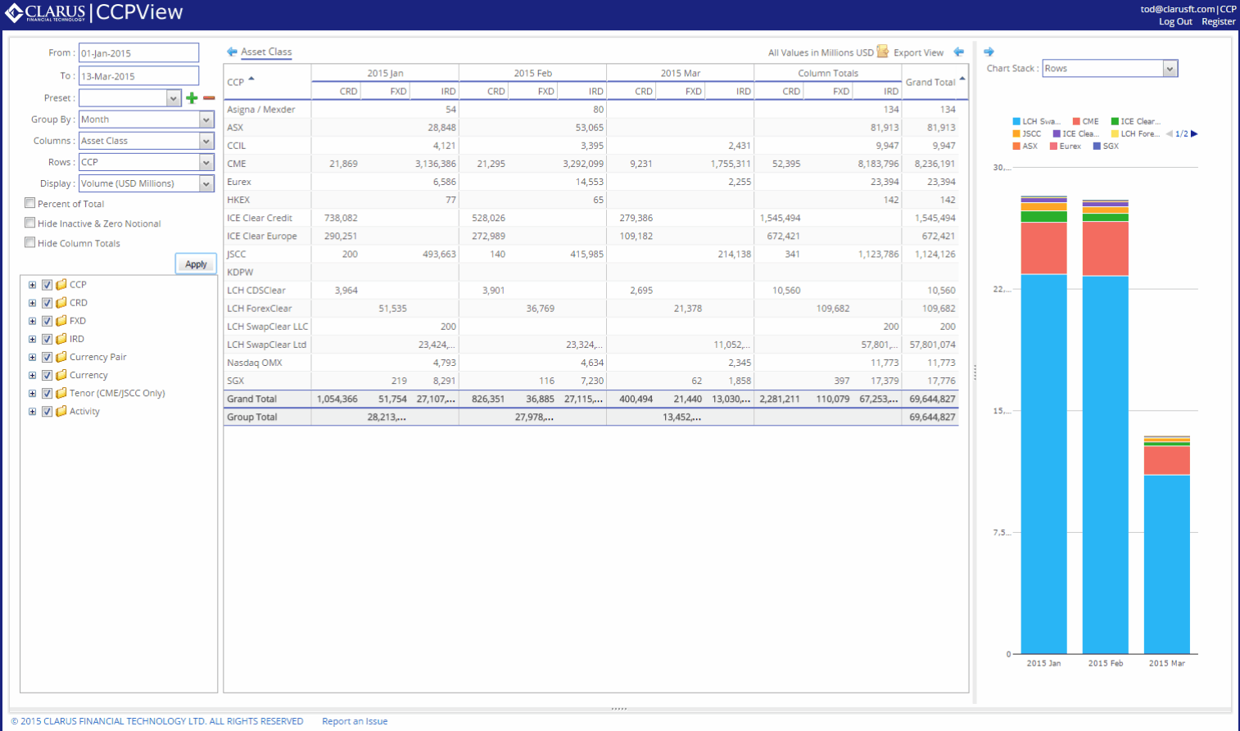Expand the CCP tree node
1240x731 pixels.
32,285
